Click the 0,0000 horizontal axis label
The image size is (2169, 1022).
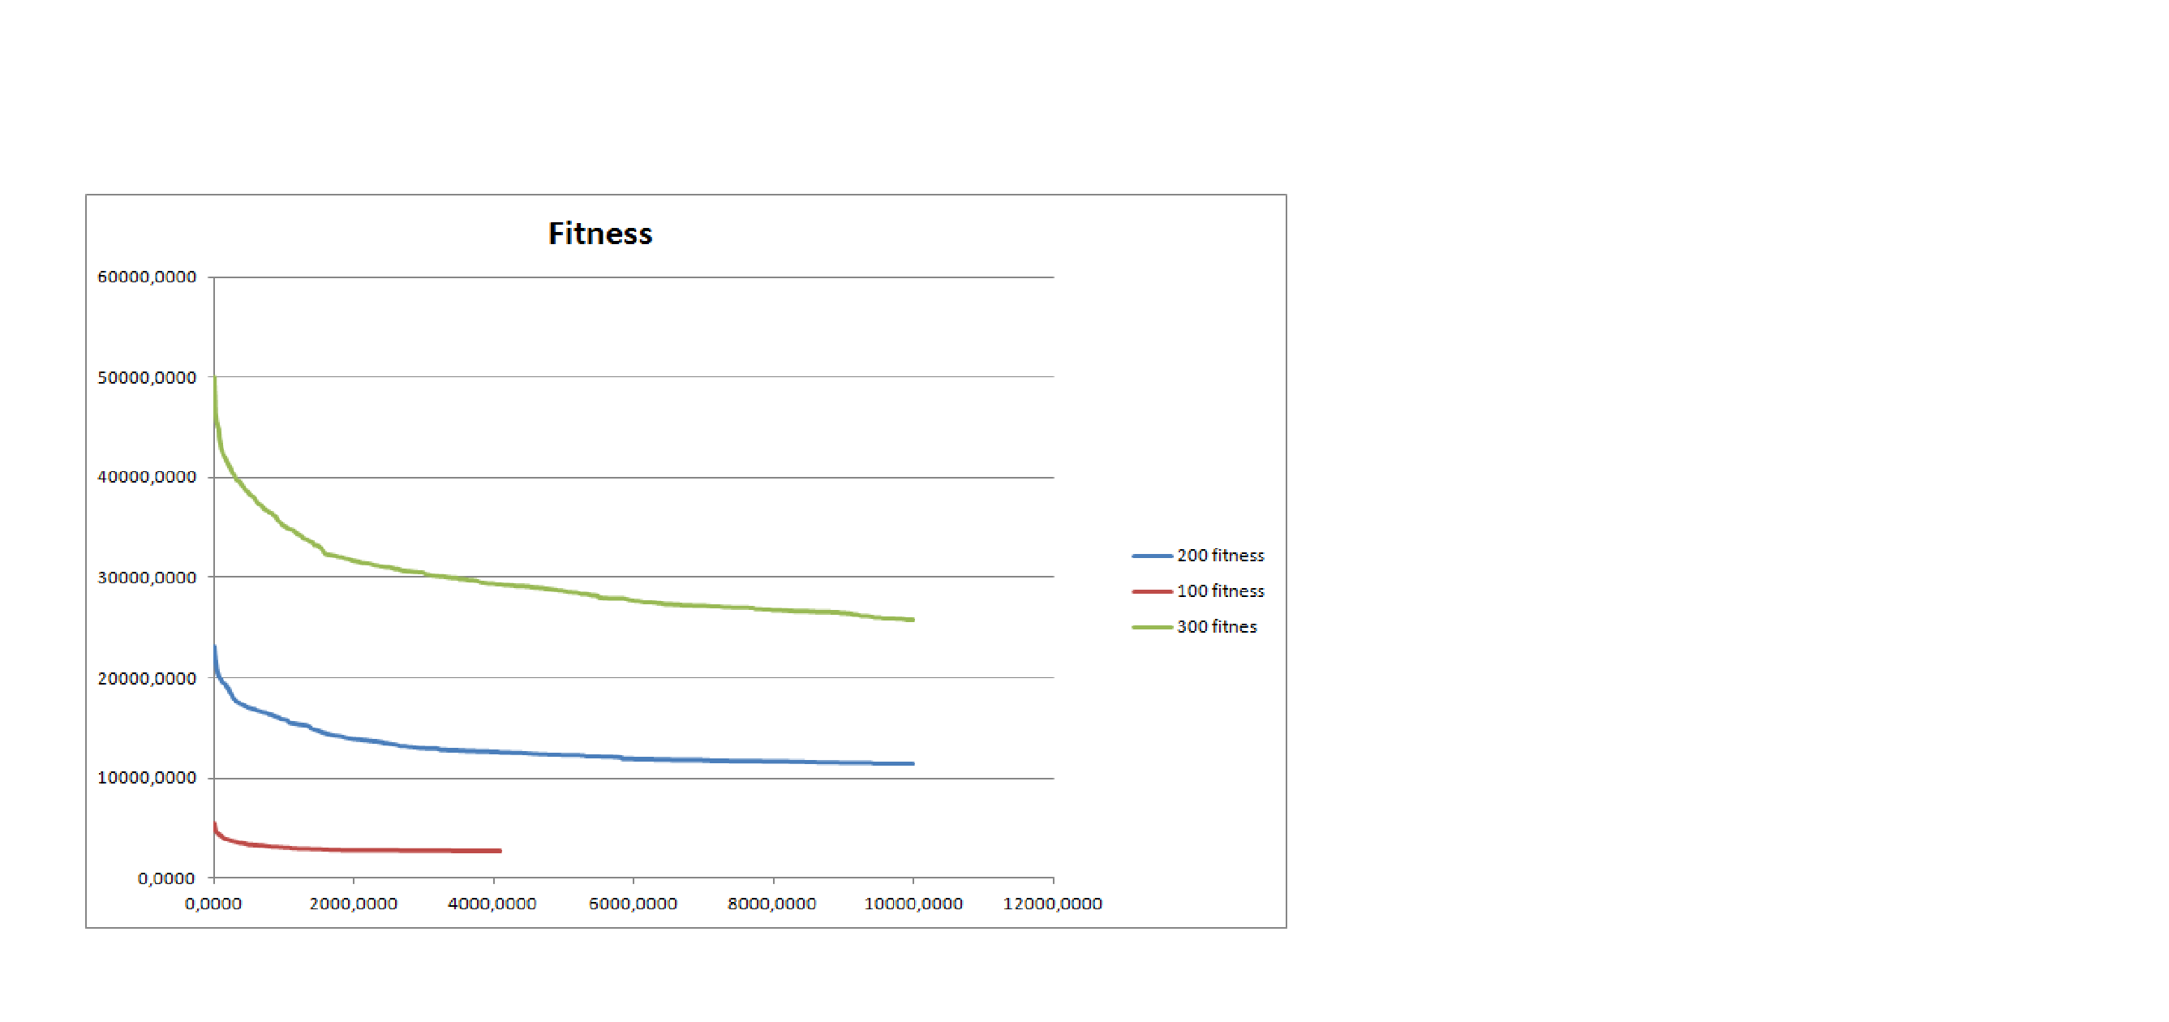coord(213,904)
